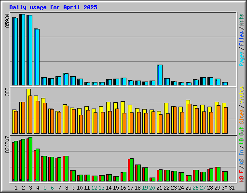247x193 pixels.
Task: Click day 8 on the x-axis
Action: [x=67, y=188]
